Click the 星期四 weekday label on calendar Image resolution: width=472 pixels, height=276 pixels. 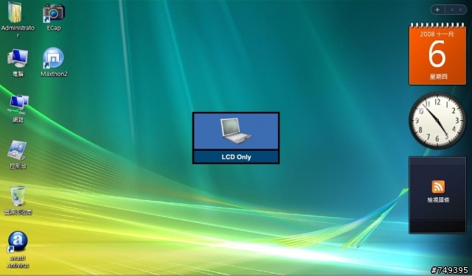point(438,77)
